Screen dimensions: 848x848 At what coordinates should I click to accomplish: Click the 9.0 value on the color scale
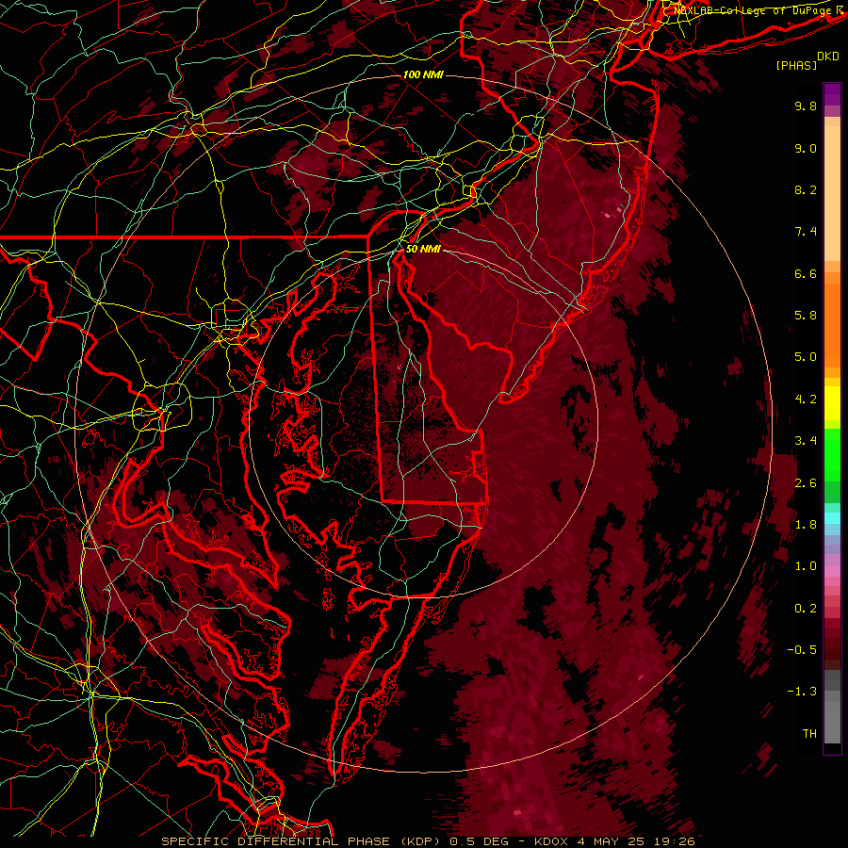click(806, 148)
